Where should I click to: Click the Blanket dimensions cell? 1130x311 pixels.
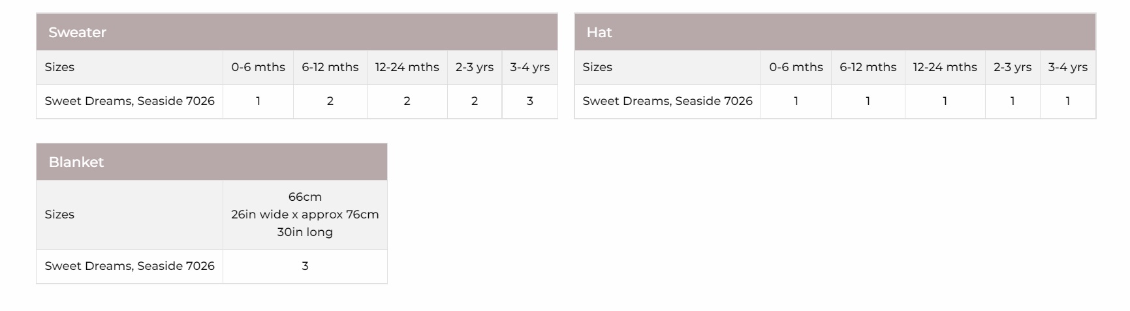click(x=305, y=215)
